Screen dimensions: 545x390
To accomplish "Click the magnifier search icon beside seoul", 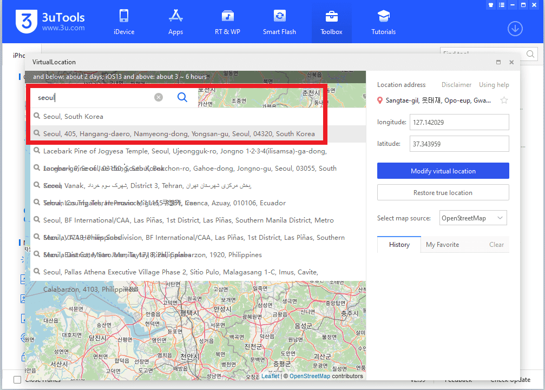I will 182,97.
